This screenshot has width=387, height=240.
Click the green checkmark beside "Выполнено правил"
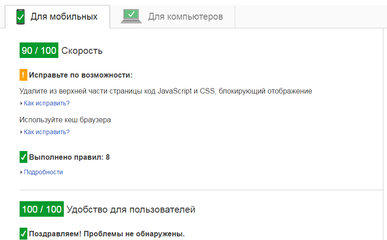[24, 157]
